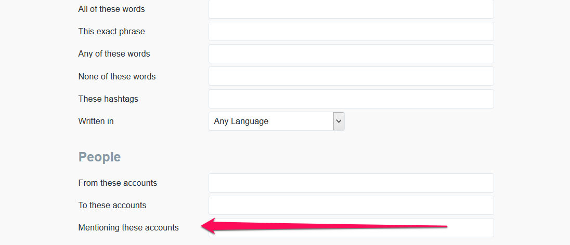
Task: Select the 'Any of these words' field
Action: (351, 53)
